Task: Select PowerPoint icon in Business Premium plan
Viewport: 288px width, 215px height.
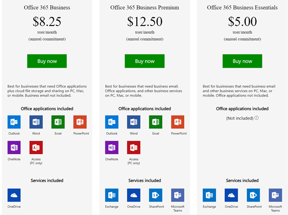Action: (x=178, y=122)
